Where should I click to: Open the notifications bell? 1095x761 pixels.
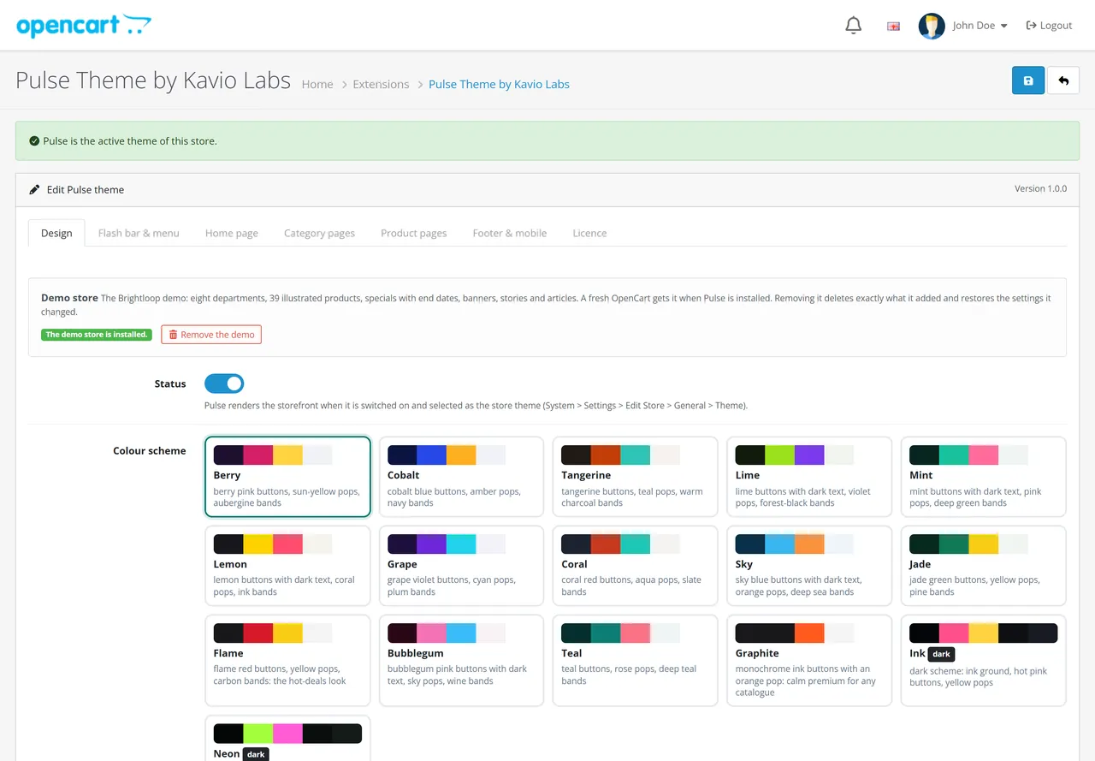coord(853,26)
